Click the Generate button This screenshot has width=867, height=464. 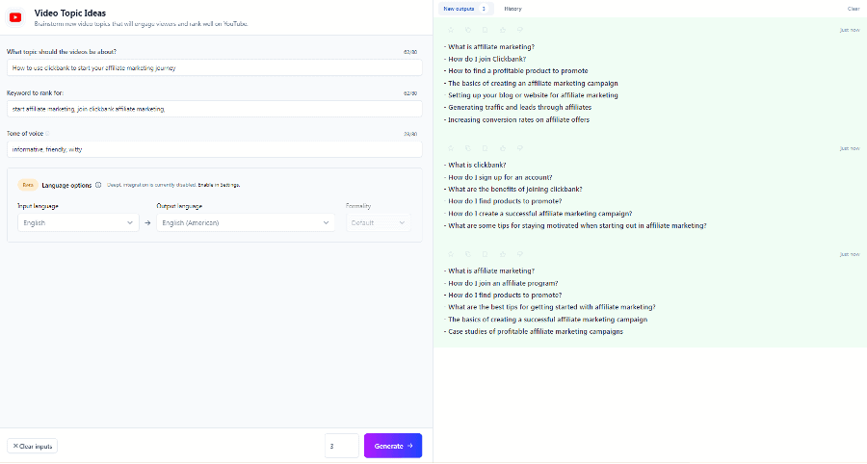[x=393, y=446]
